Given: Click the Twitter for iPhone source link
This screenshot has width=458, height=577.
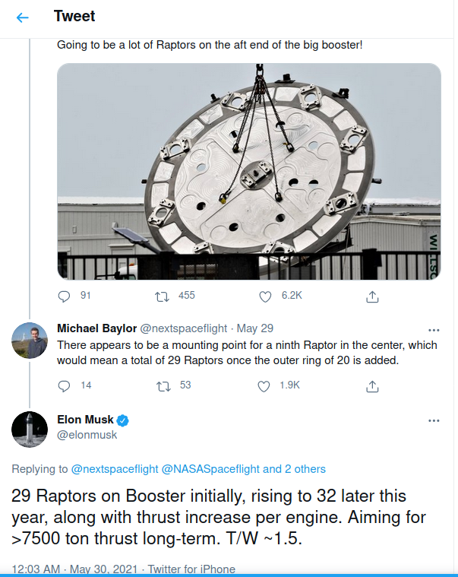Looking at the screenshot, I should click(191, 569).
